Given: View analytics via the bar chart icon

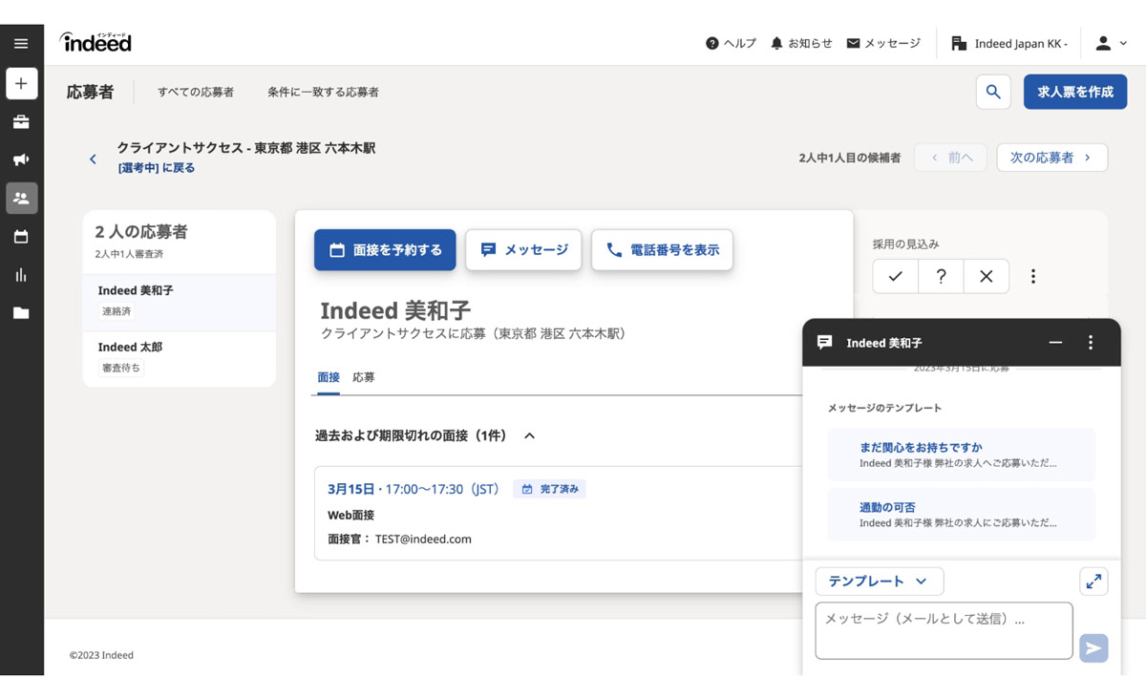Looking at the screenshot, I should click(21, 274).
